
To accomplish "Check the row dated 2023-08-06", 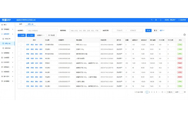I will [x=21, y=63].
